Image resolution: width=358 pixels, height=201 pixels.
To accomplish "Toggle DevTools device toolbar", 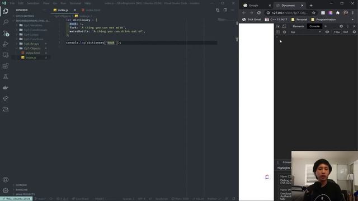I will pos(284,26).
